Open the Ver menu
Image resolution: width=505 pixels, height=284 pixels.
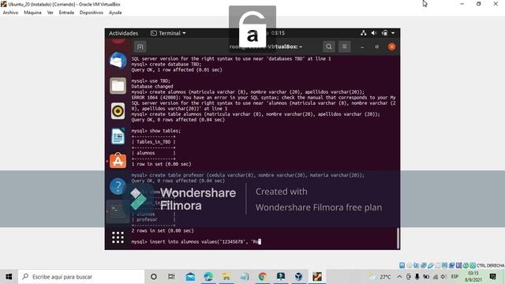[50, 13]
